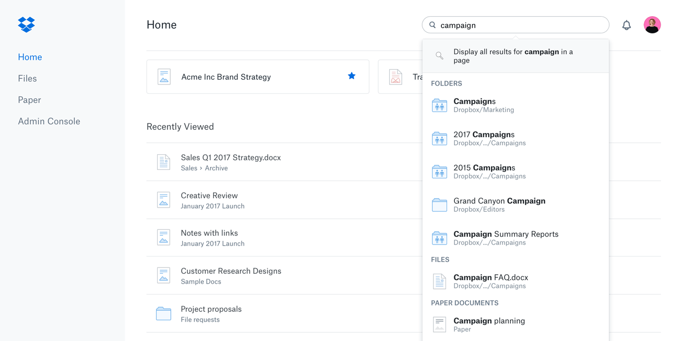Click the 2015 Campaigns folder icon
This screenshot has height=341, width=679.
439,172
